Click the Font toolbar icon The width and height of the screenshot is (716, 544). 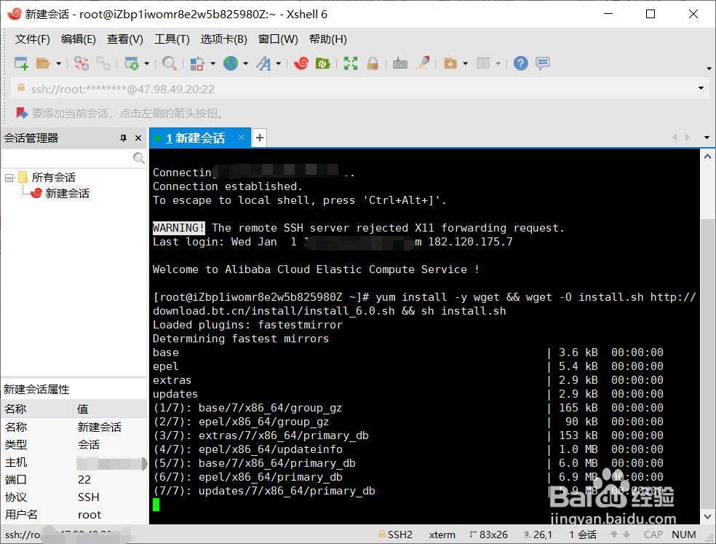[x=263, y=63]
